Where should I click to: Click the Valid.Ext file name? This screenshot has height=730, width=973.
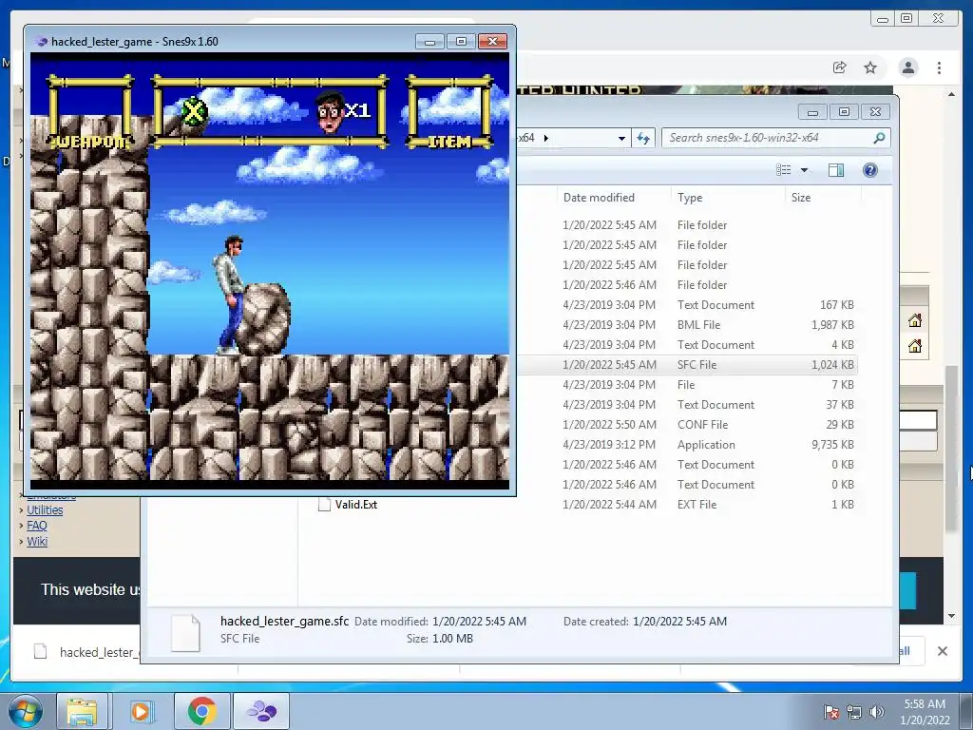pos(356,505)
